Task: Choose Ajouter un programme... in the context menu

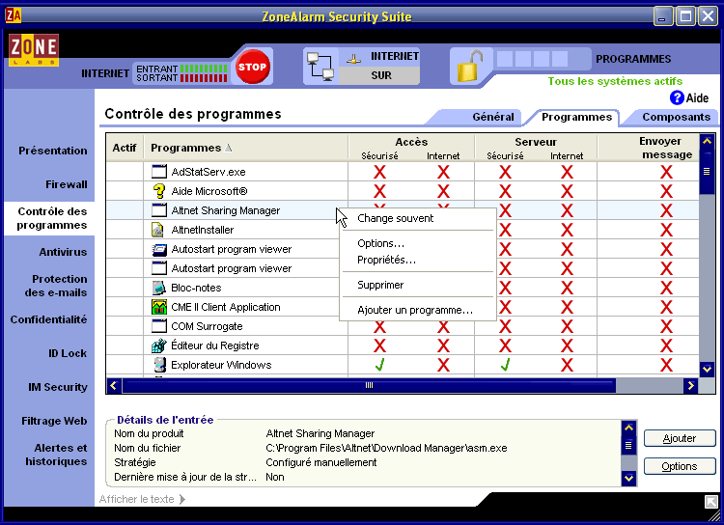Action: tap(417, 310)
